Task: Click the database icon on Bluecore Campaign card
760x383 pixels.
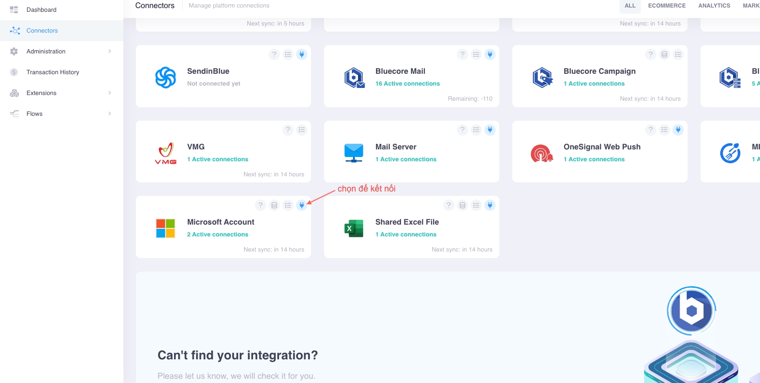Action: 664,54
